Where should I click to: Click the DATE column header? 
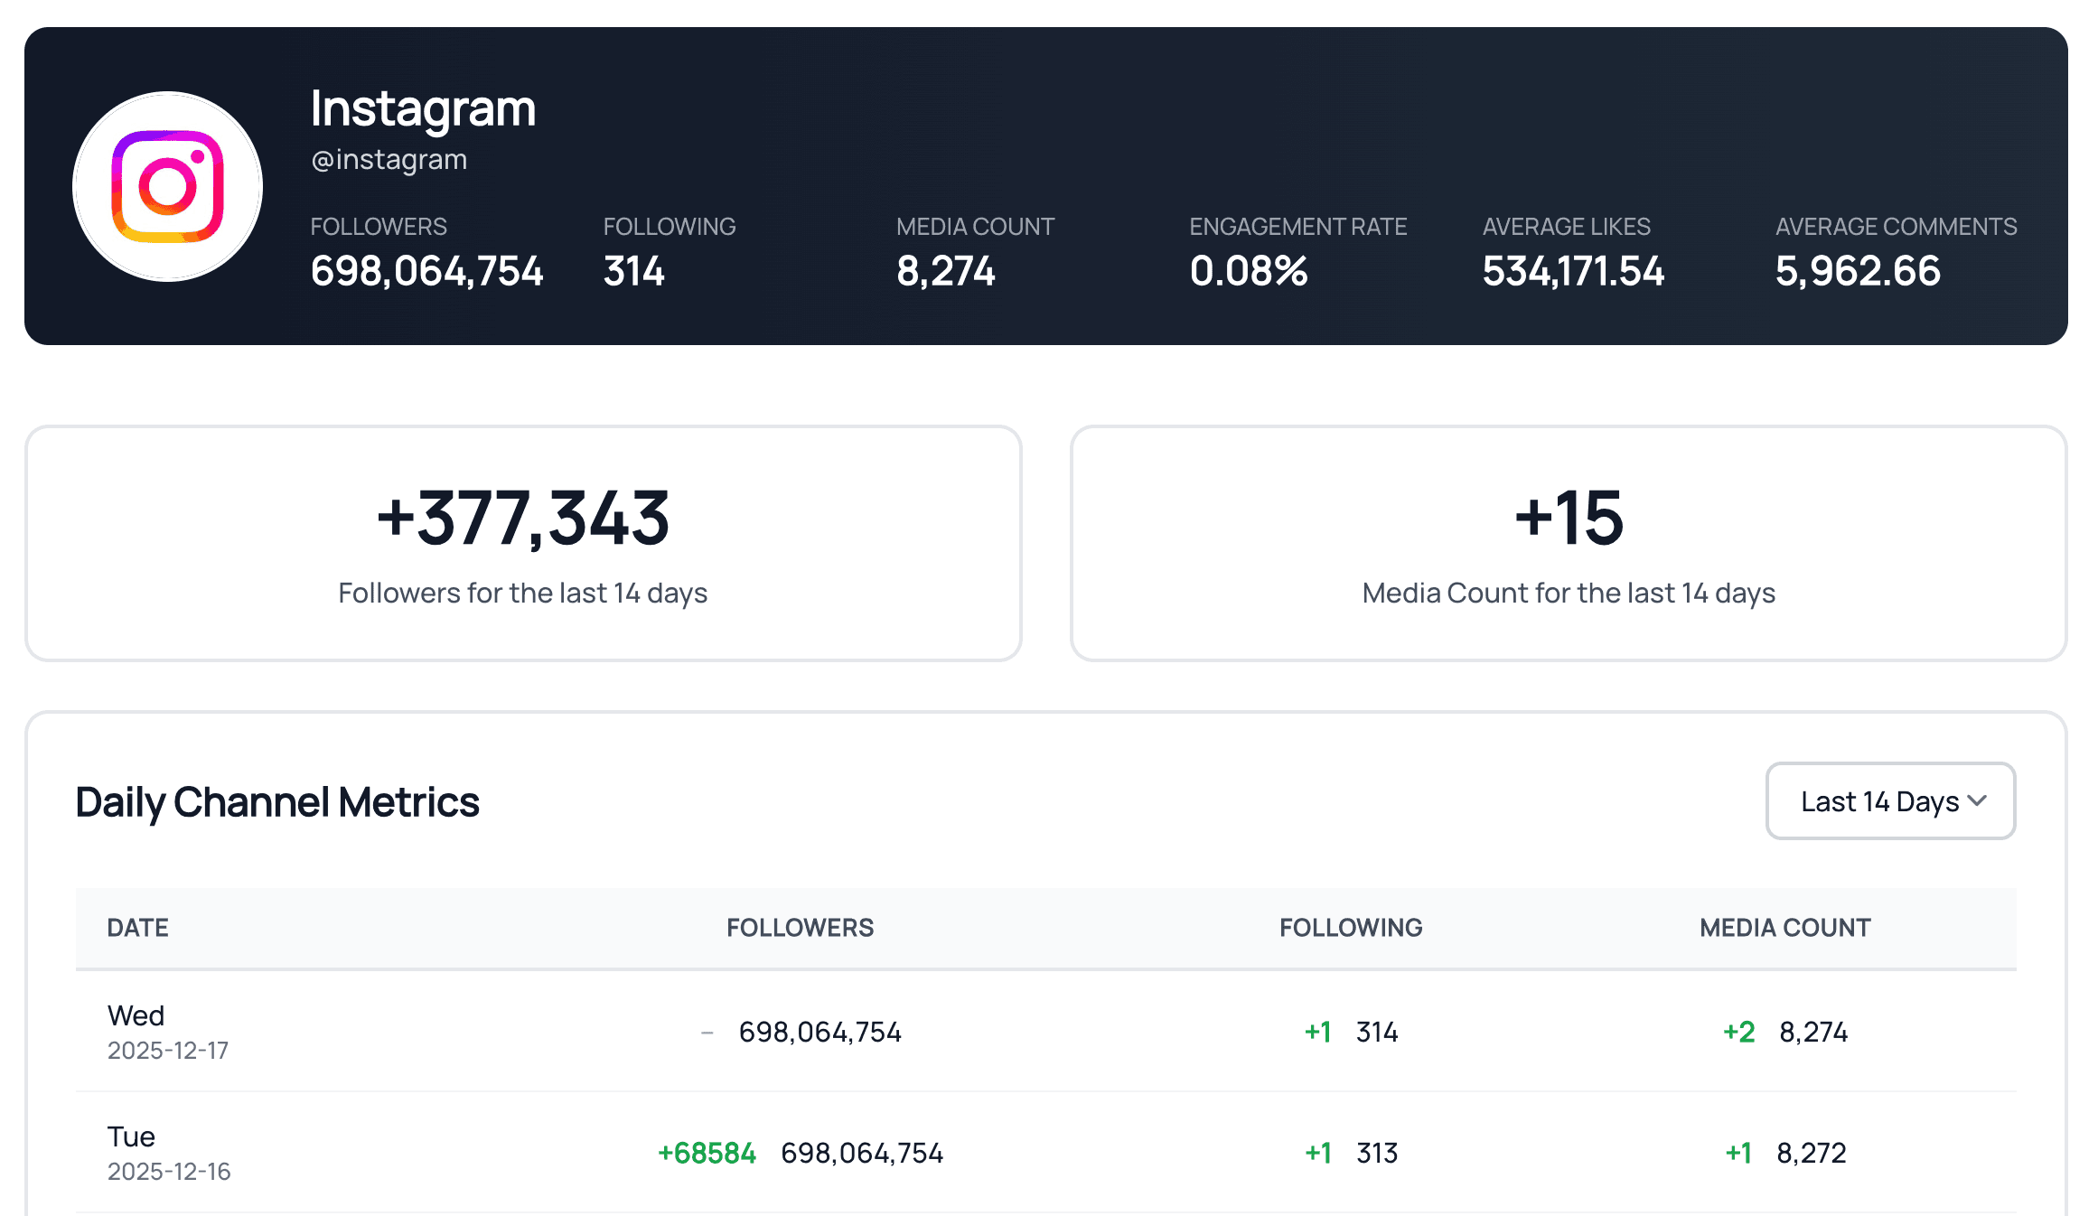(x=137, y=928)
